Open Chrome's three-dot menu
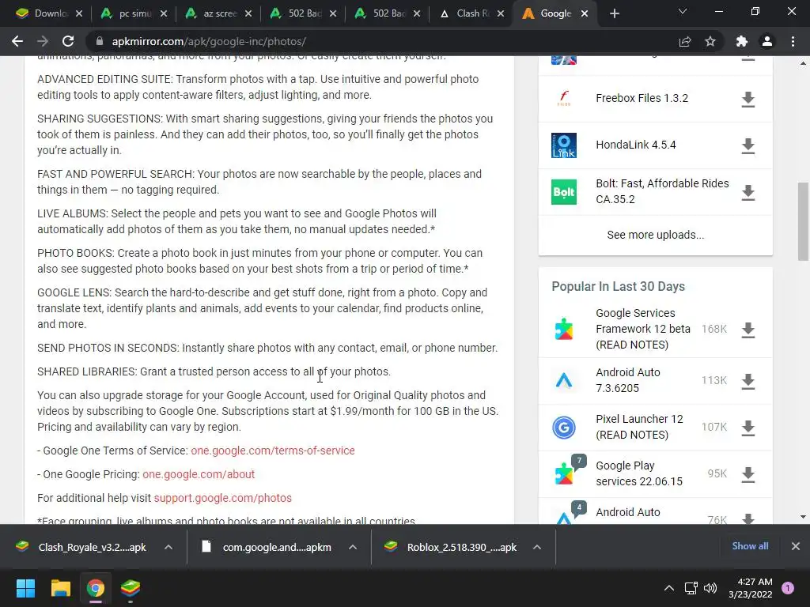 793,41
